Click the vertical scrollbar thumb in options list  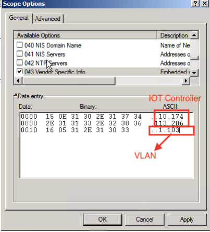[194, 58]
